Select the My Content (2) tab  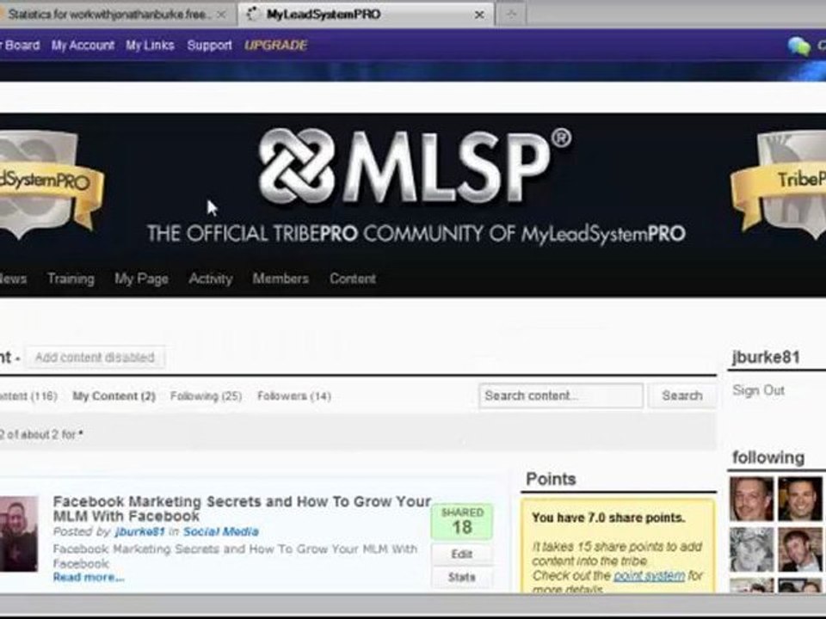coord(114,396)
